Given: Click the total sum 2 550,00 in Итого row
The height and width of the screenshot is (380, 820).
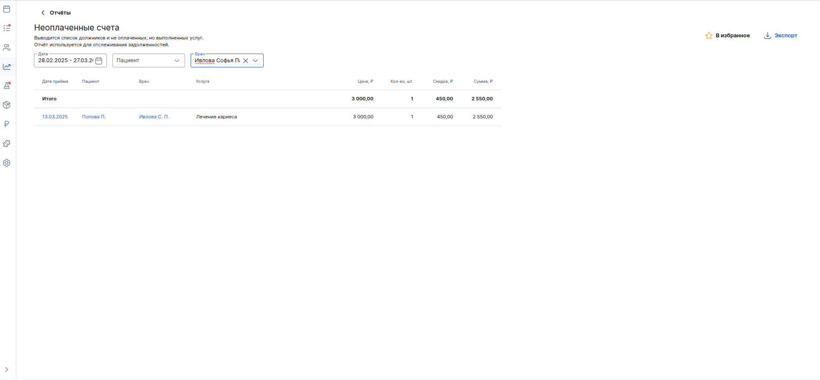Looking at the screenshot, I should (482, 99).
